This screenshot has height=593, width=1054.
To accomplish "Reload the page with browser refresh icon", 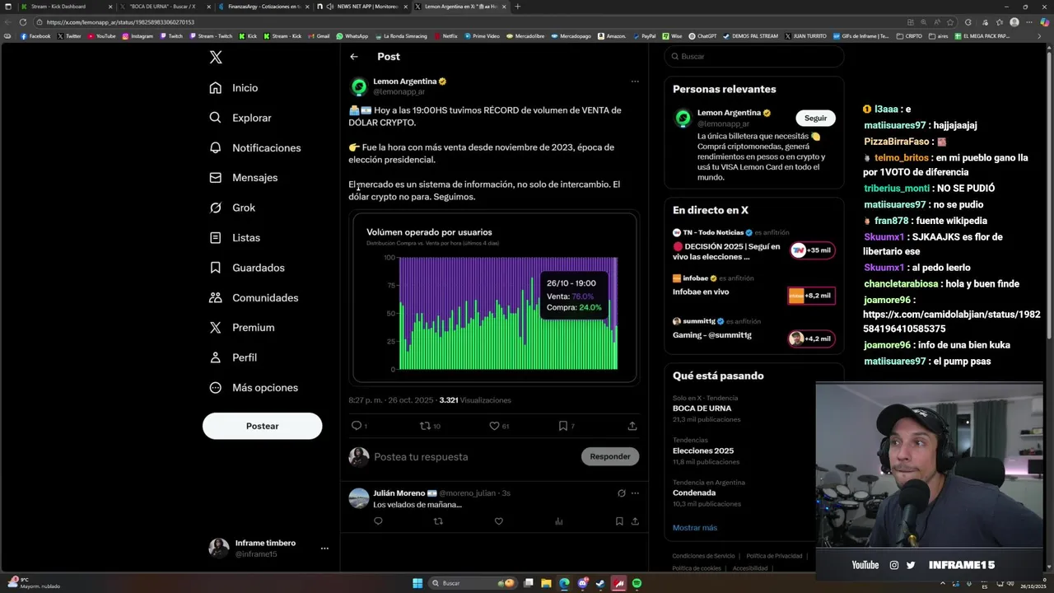I will (22, 22).
